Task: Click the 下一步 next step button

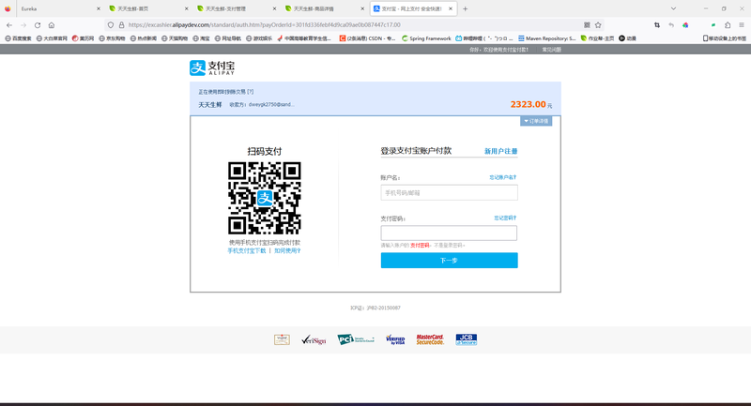Action: (449, 260)
